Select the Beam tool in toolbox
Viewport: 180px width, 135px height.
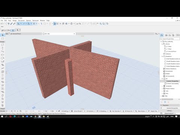[3, 51]
